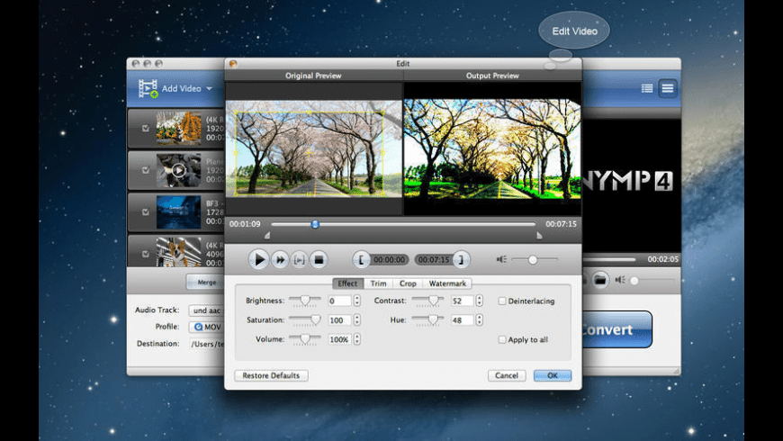Click Restore Defaults button
The width and height of the screenshot is (783, 441).
pos(271,375)
